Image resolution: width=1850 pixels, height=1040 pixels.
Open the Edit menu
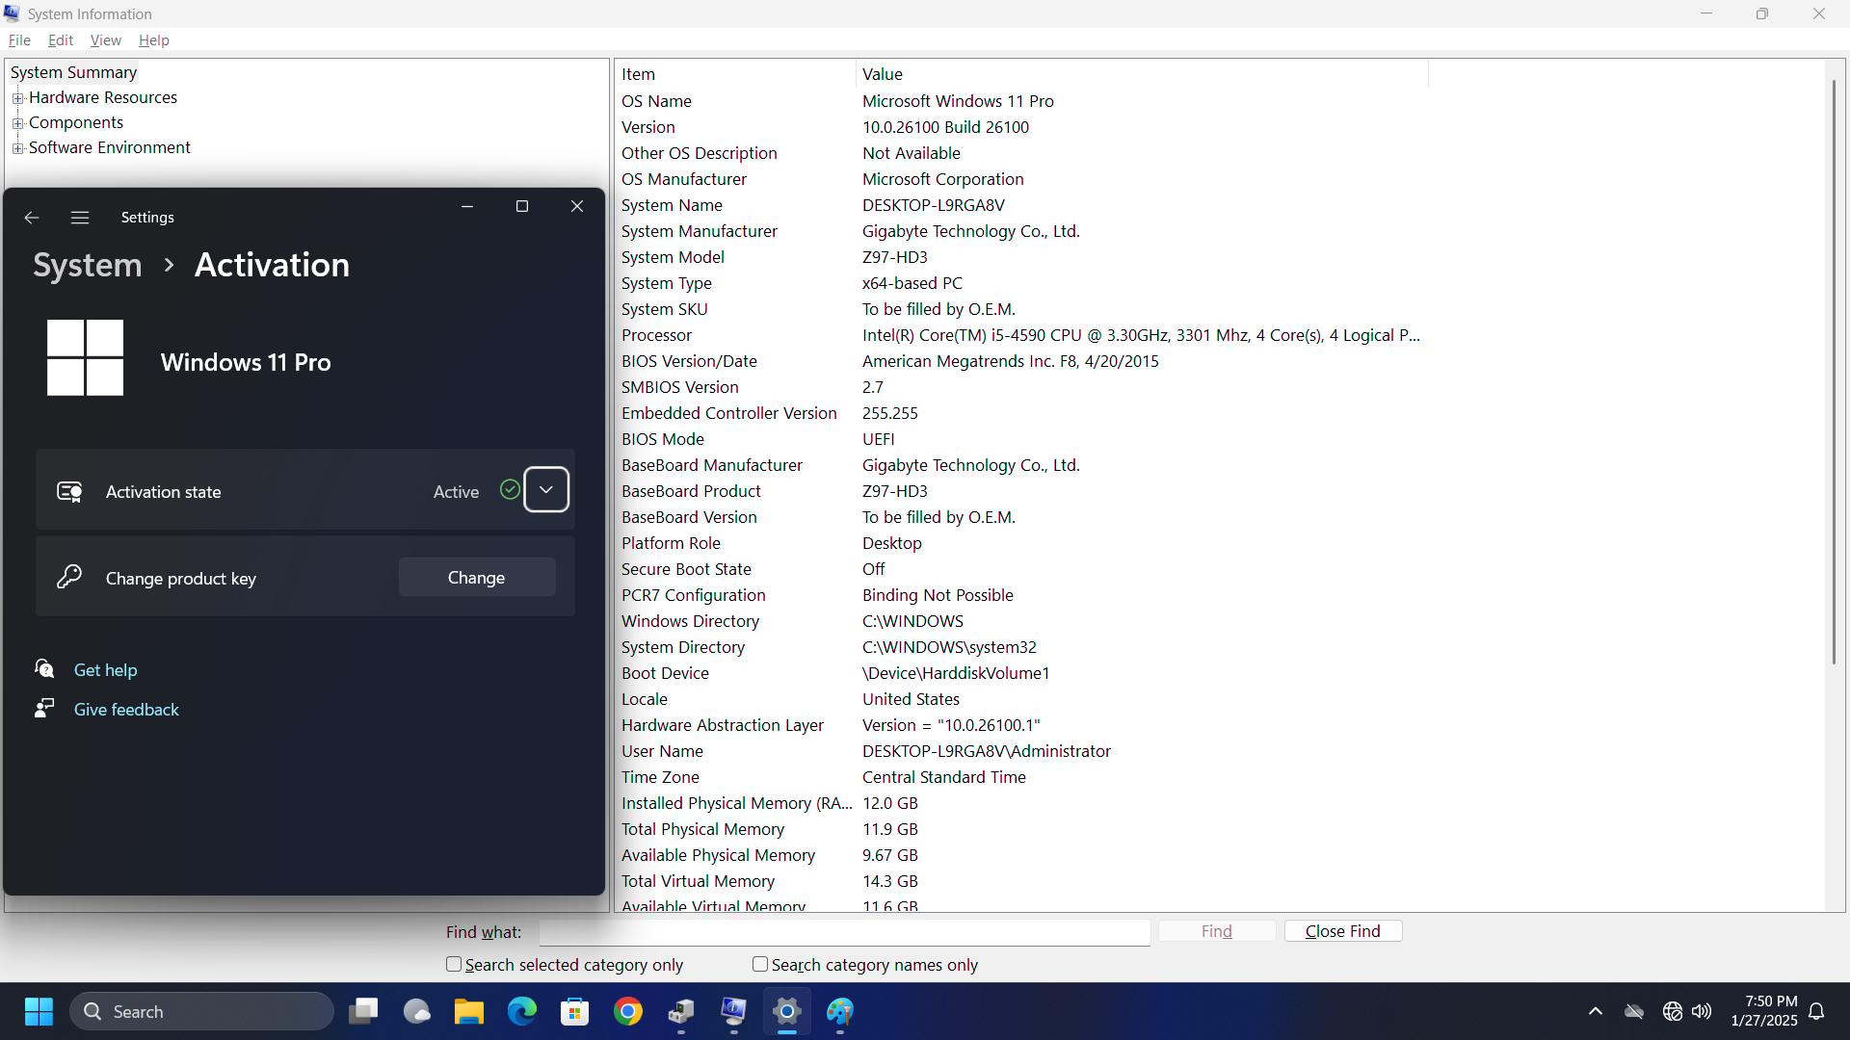[x=61, y=40]
